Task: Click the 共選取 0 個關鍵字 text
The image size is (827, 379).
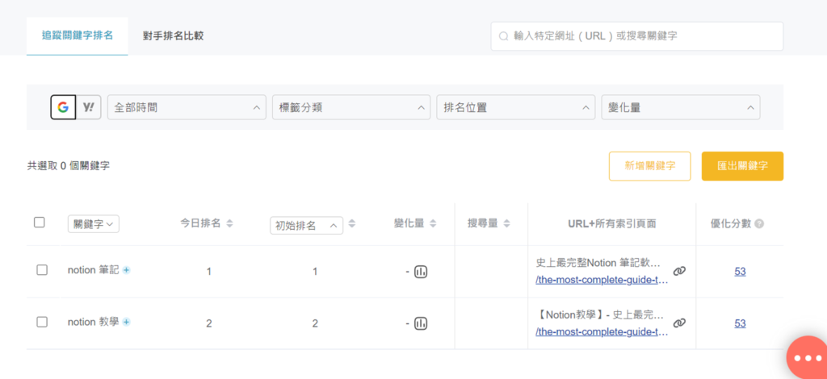Action: coord(69,166)
